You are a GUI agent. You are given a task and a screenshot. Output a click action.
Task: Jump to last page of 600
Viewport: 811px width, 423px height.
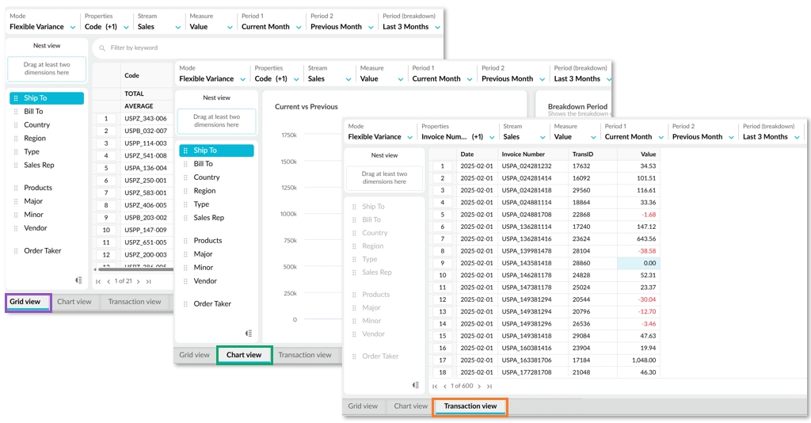point(489,387)
